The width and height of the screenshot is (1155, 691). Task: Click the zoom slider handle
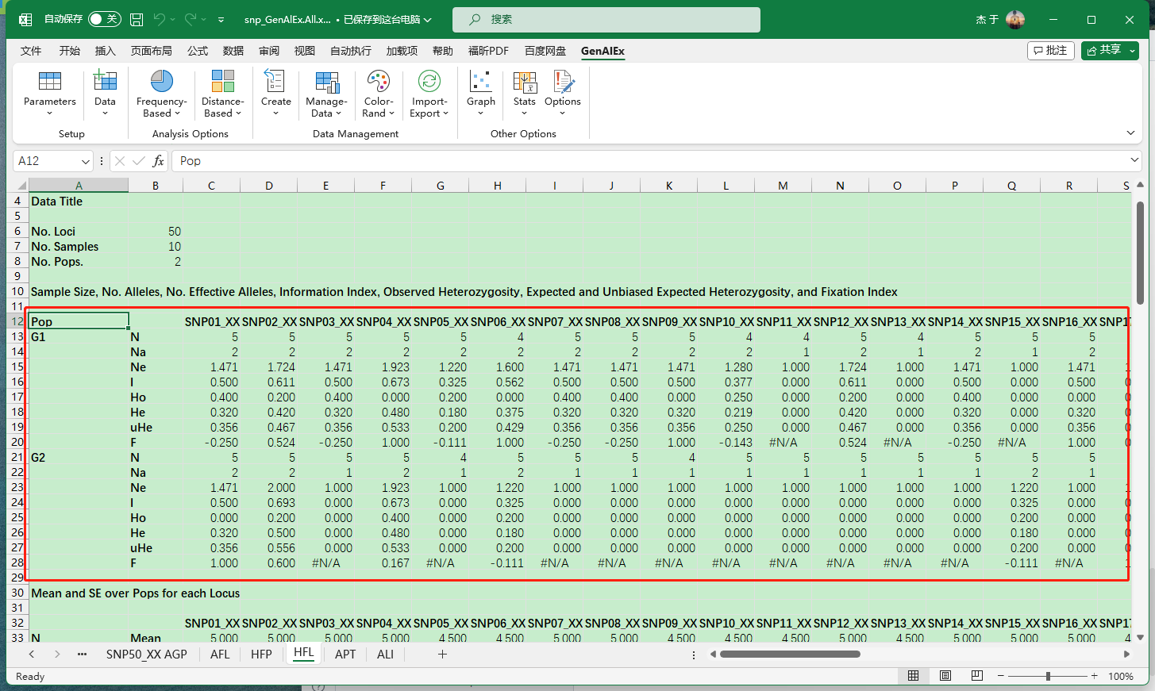point(1048,676)
